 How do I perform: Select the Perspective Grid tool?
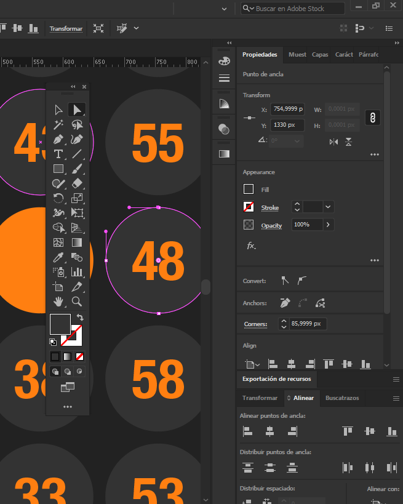click(x=77, y=228)
